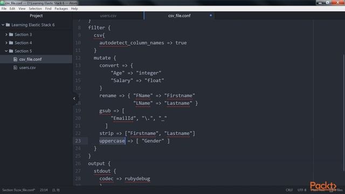The width and height of the screenshot is (345, 194).
Task: Open the Selection menu
Action: (x=35, y=9)
